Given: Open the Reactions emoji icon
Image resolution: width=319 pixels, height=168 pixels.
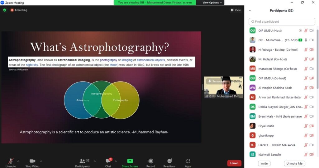Looking at the screenshot, I should pyautogui.click(x=169, y=161).
